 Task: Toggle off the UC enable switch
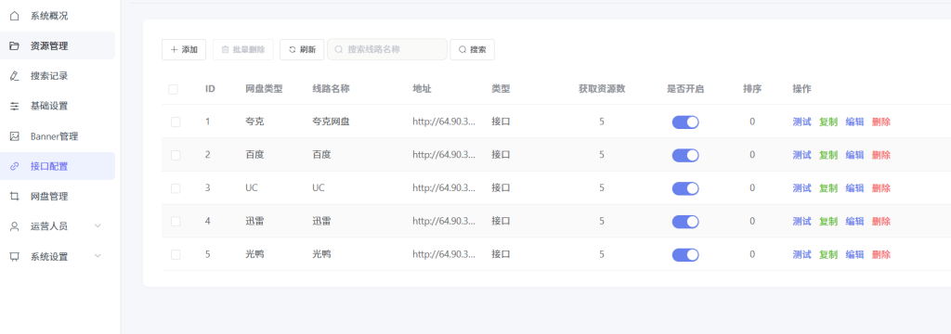(x=685, y=188)
